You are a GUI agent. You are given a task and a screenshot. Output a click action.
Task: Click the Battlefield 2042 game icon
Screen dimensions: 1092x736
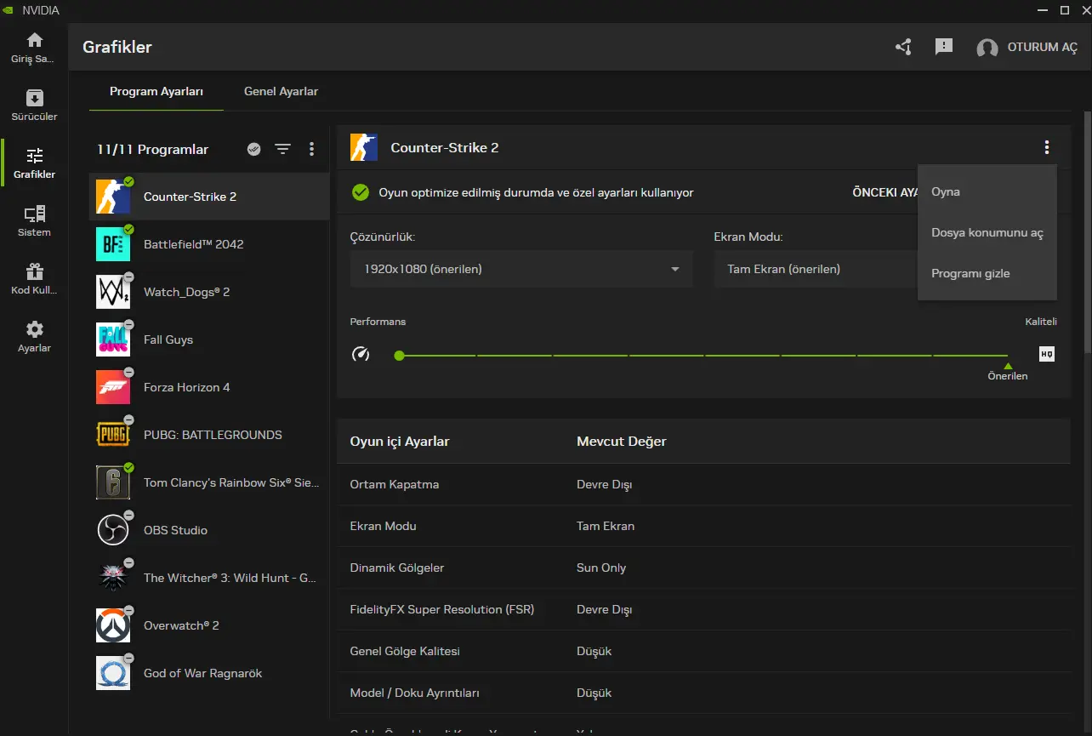[113, 244]
